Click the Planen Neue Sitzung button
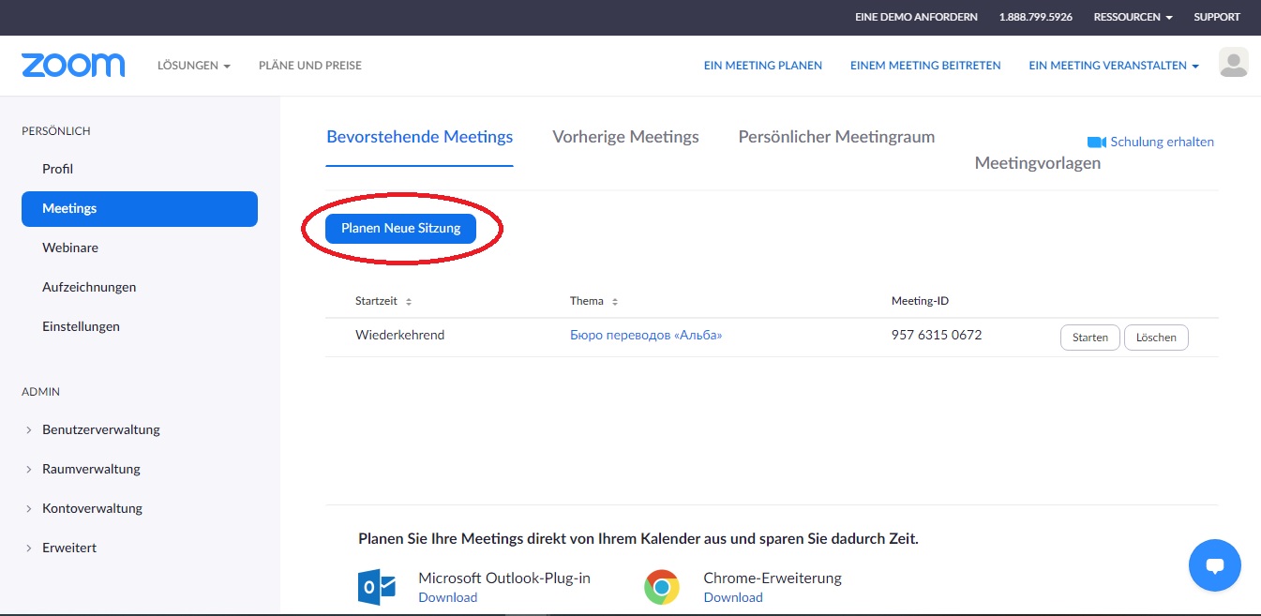Screen dimensions: 1261x616 [x=400, y=228]
